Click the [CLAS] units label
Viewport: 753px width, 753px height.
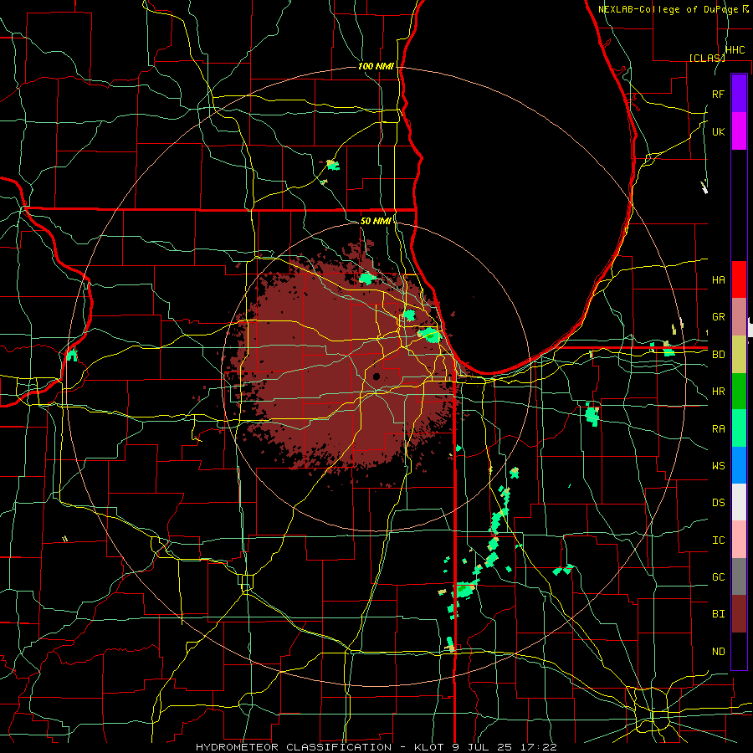(707, 58)
